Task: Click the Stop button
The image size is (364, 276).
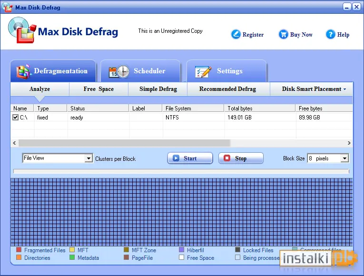Action: click(x=241, y=158)
